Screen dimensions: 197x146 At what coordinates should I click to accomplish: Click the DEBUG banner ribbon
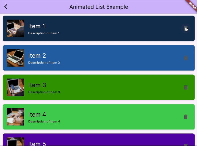pos(192,5)
